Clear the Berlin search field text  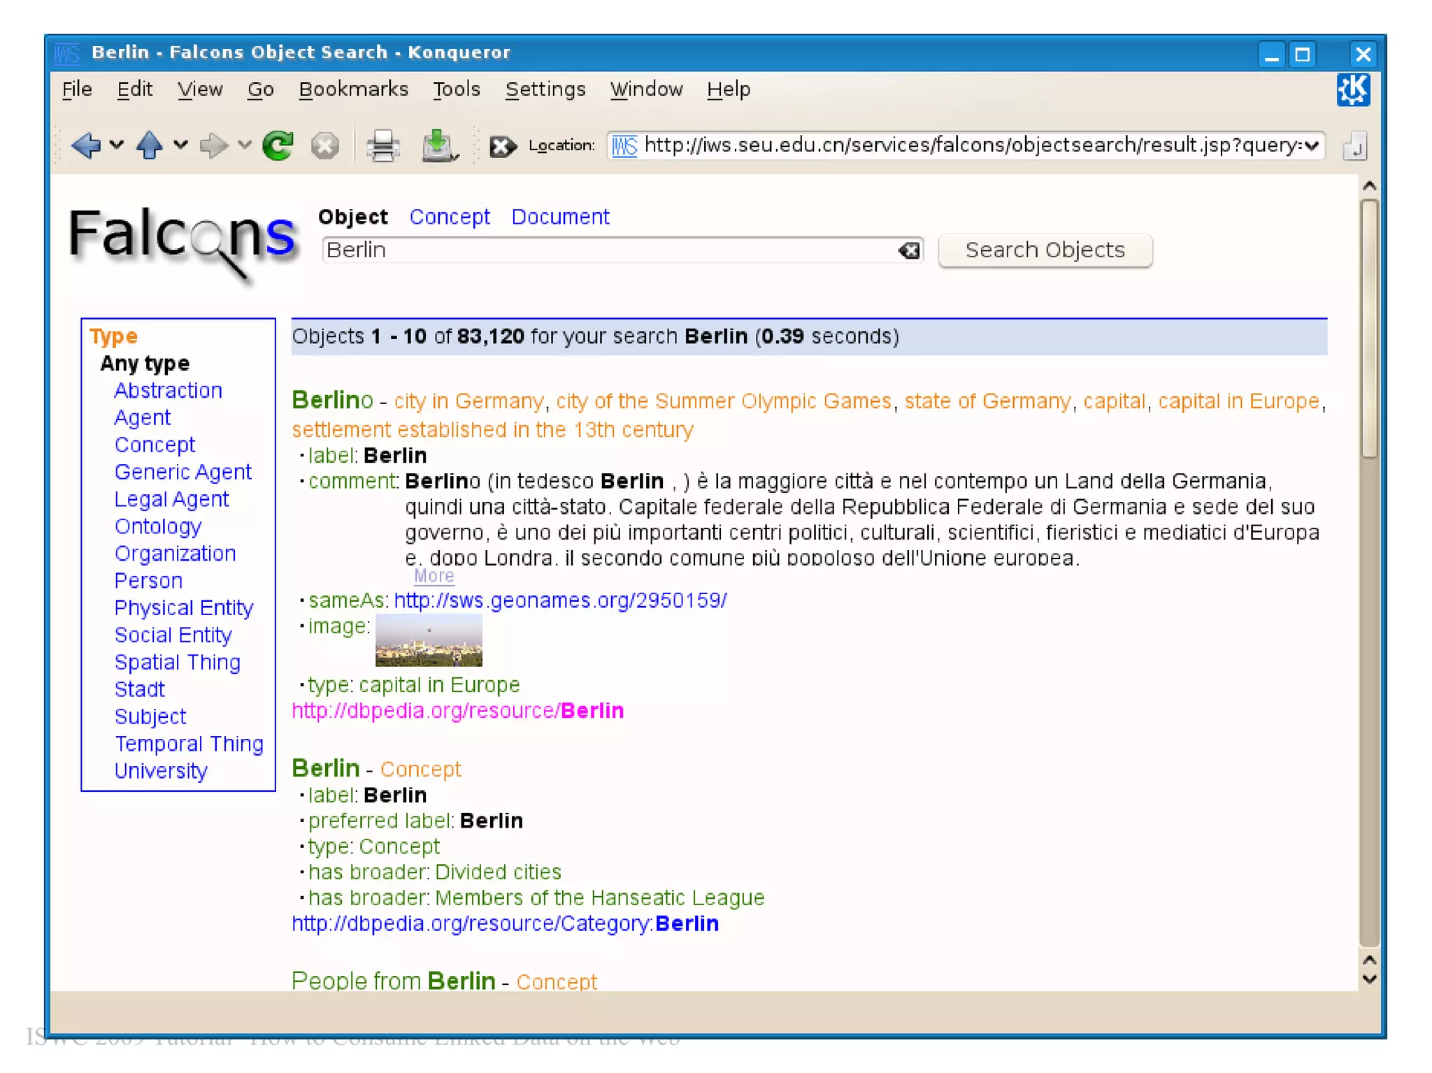click(x=909, y=250)
